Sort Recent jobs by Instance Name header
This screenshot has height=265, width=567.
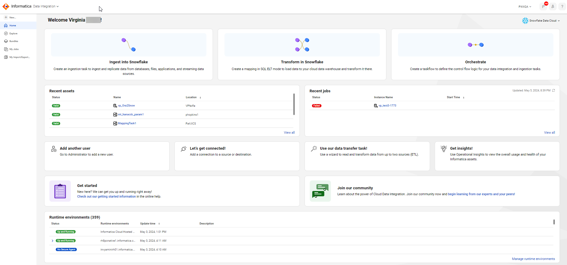point(383,97)
